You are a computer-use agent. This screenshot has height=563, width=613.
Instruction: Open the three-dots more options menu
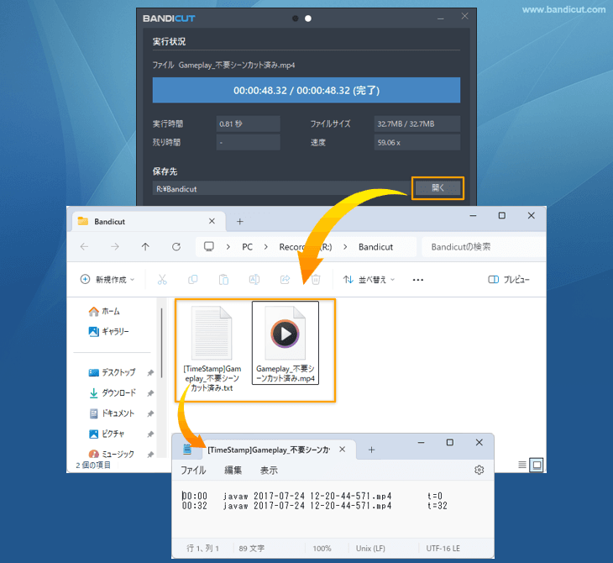418,280
